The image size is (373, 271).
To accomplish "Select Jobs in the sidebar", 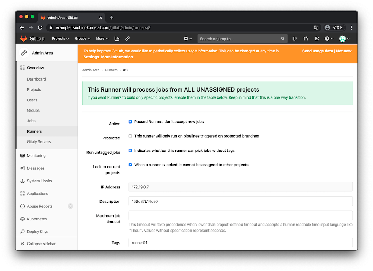I will (x=31, y=121).
